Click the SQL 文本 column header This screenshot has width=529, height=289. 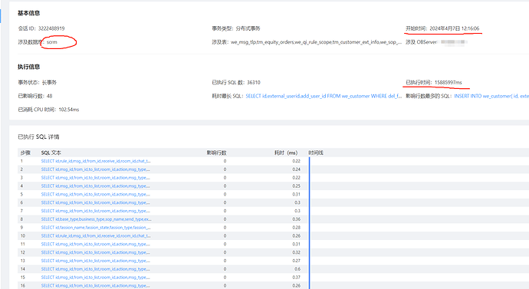coord(51,153)
